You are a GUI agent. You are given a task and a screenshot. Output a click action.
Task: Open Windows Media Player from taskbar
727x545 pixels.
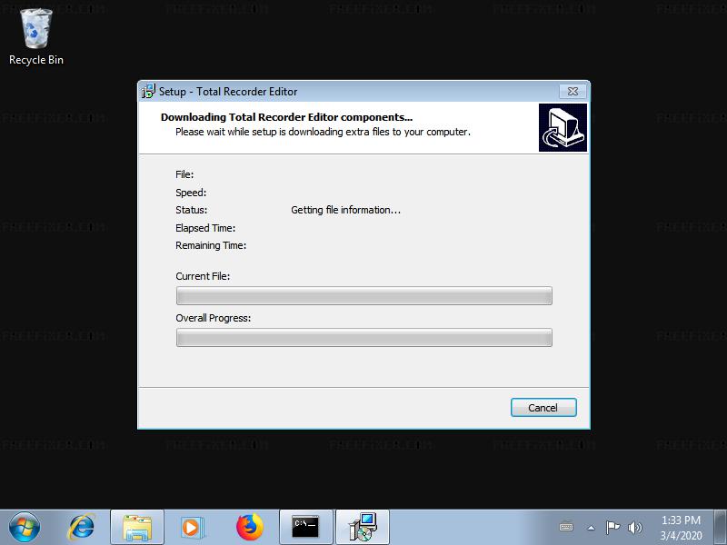pyautogui.click(x=193, y=527)
